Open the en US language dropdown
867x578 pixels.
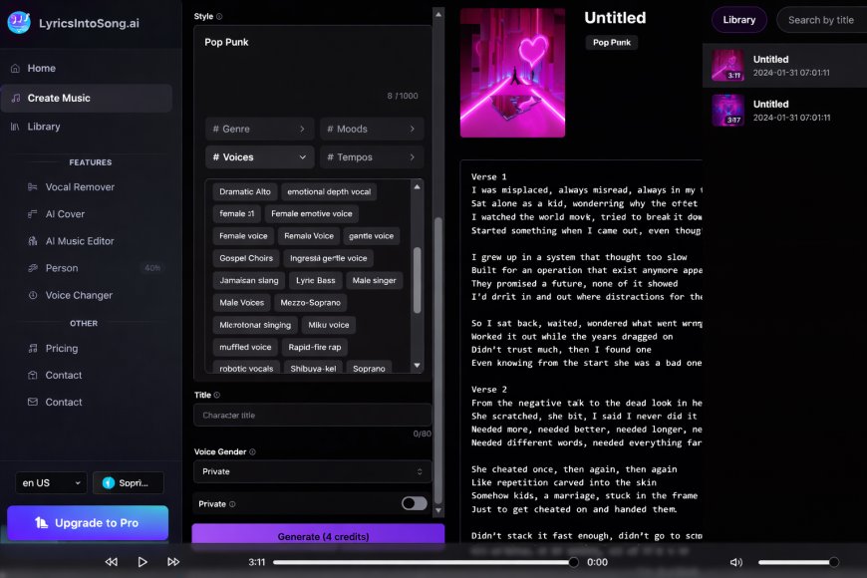[x=51, y=483]
